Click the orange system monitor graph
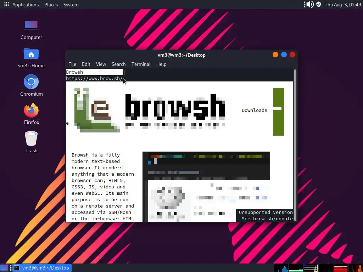The image size is (363, 272). (x=356, y=268)
